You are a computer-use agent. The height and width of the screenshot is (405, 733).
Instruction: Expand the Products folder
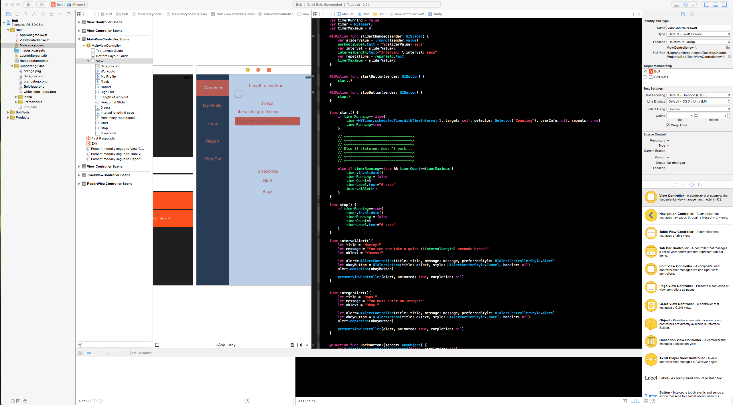click(8, 117)
